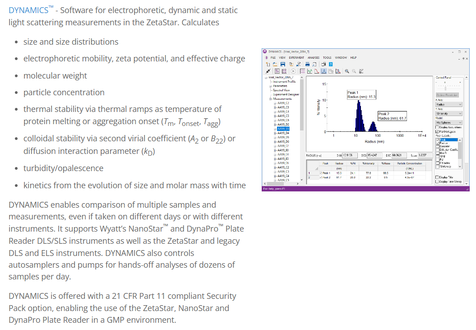Select the regularization peak graph icon
This screenshot has width=476, height=330.
click(324, 71)
